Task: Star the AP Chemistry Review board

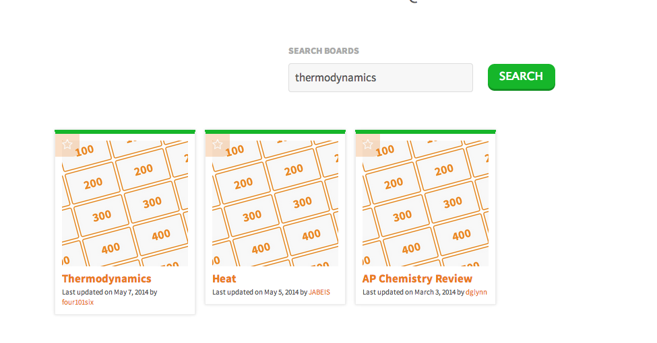Action: 368,145
